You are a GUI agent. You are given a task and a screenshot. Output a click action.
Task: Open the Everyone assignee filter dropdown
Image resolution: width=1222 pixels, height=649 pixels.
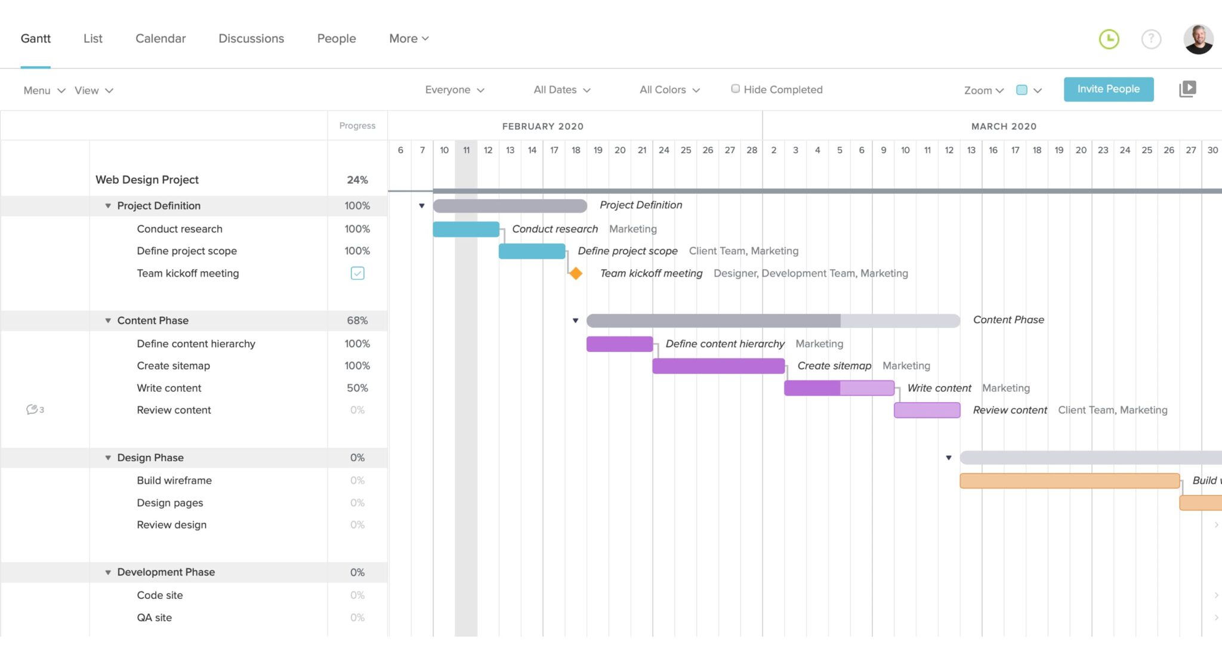[x=454, y=89]
